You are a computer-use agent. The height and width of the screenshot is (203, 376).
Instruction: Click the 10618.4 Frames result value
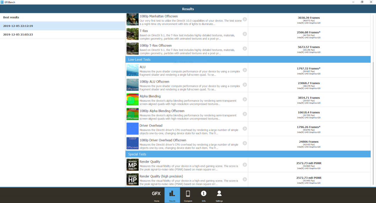click(x=309, y=112)
